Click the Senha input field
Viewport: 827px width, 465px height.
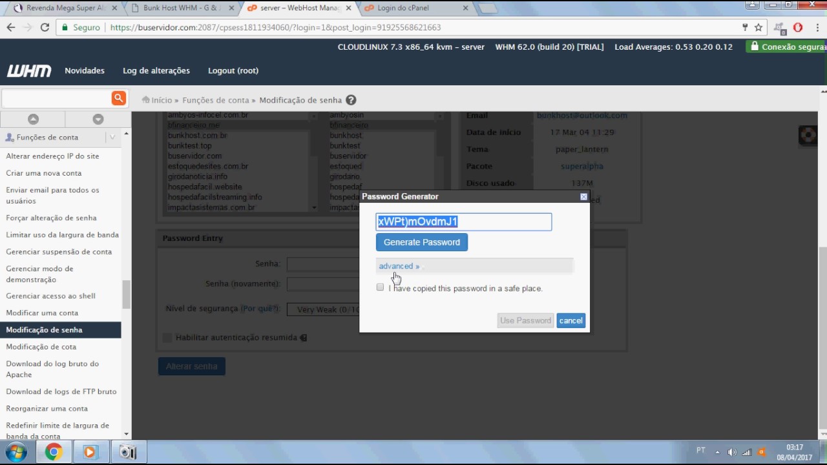(x=323, y=263)
